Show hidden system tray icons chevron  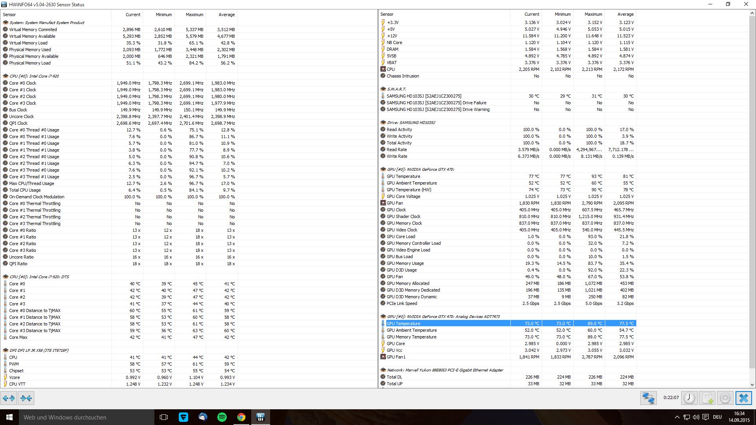[x=677, y=417]
